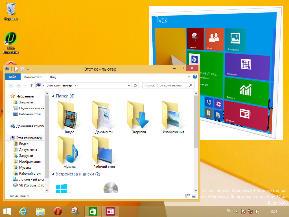The height and width of the screenshot is (217, 289).
Task: Refresh Этот компьютер with the refresh button
Action: pos(135,85)
